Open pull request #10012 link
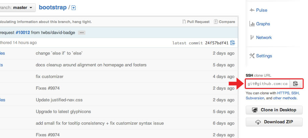 (23, 32)
